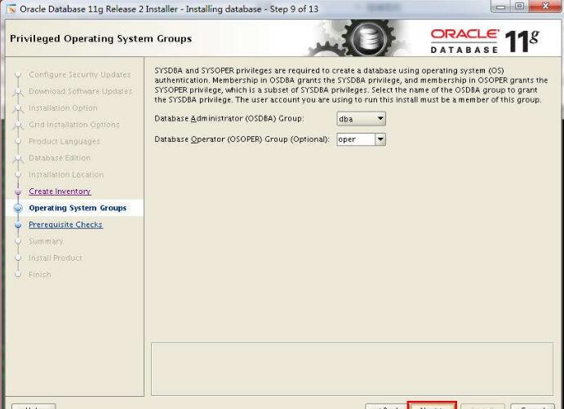Close the Oracle installer window

tap(545, 7)
